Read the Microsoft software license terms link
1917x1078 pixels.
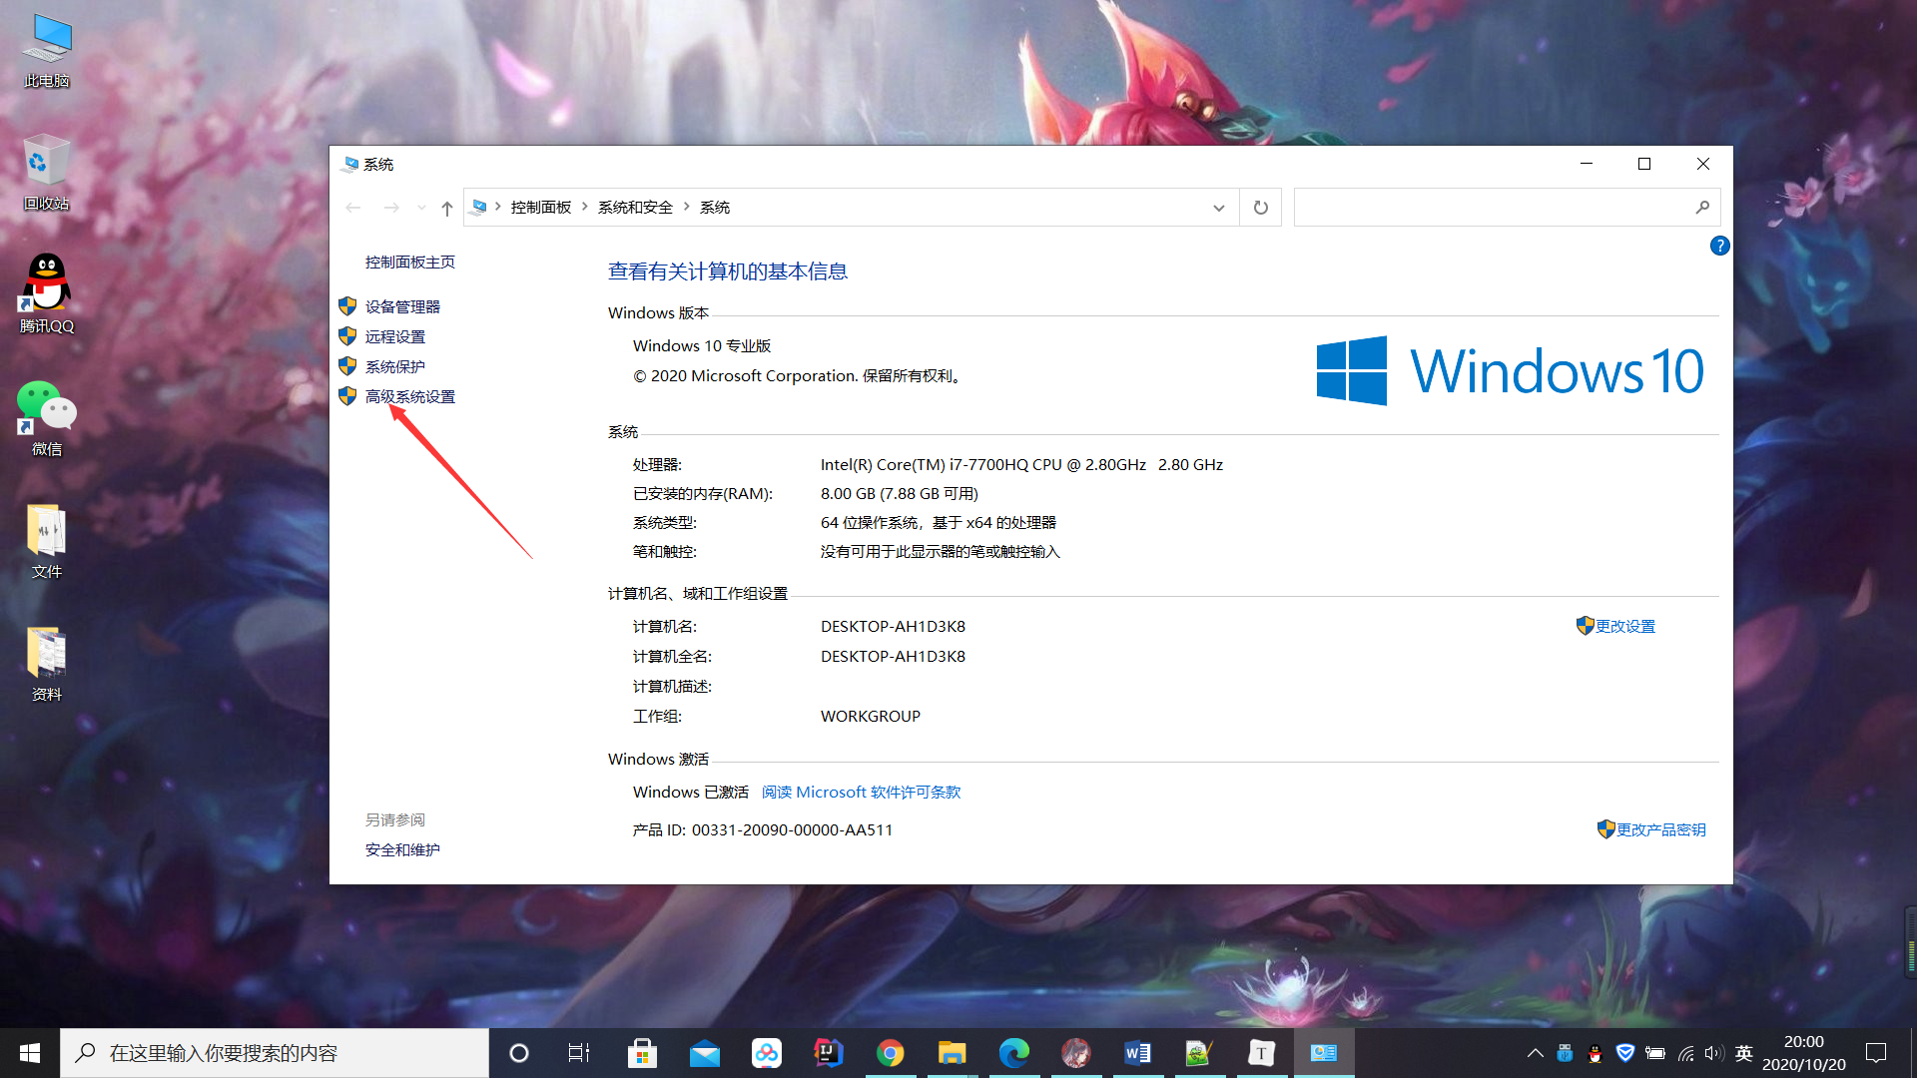pos(861,792)
